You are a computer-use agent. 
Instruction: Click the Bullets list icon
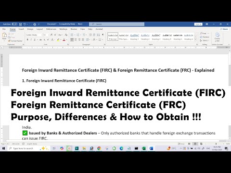click(x=72, y=35)
